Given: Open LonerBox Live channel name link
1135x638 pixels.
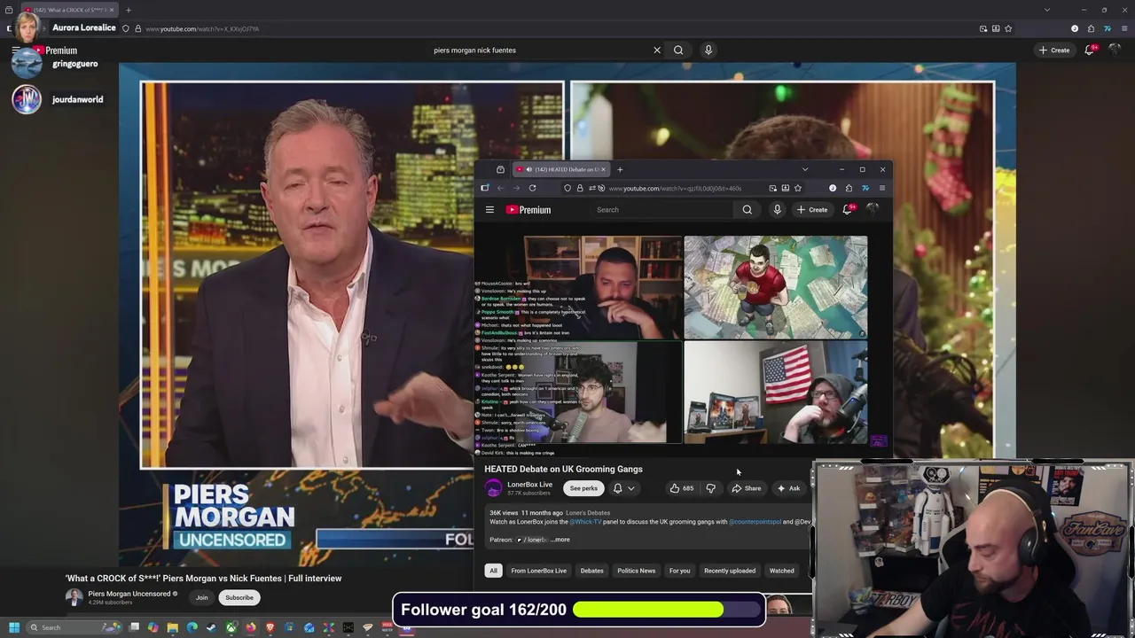Looking at the screenshot, I should coord(529,485).
